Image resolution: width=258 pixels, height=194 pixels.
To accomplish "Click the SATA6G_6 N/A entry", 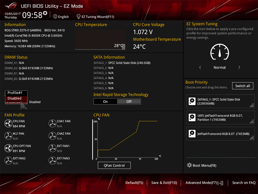I will [x=104, y=88].
